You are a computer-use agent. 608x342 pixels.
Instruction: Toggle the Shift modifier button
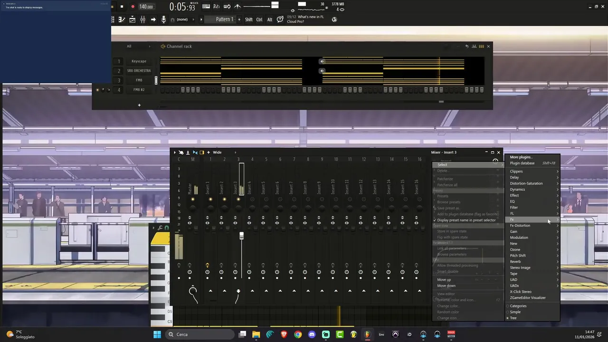point(249,19)
